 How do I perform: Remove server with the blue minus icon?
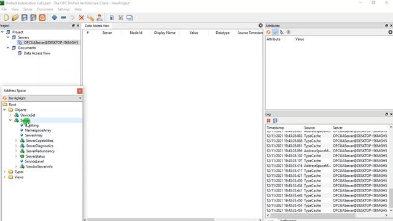click(x=63, y=18)
